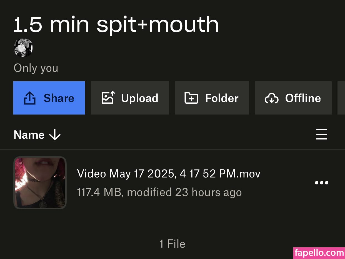Viewport: 345px width, 259px height.
Task: Click the Offline cloud download icon
Action: 271,98
